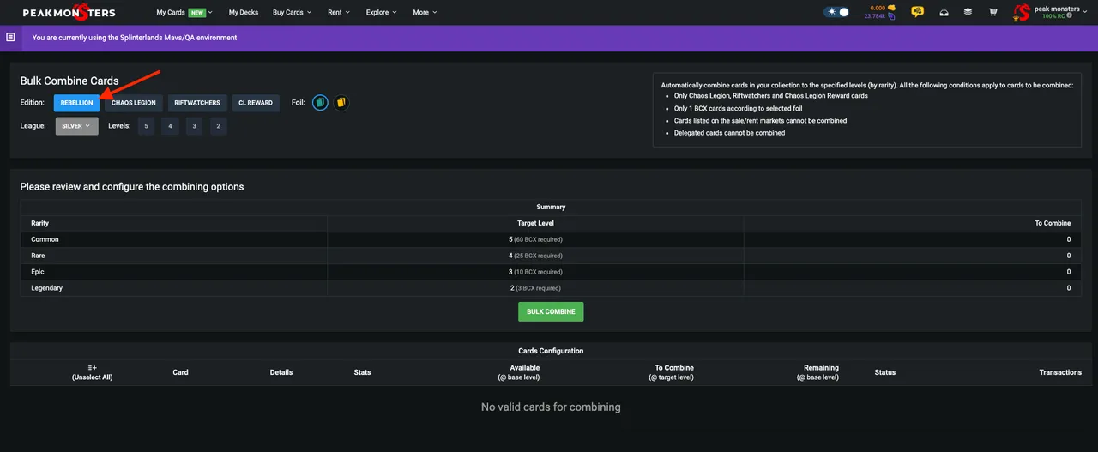Click the 23.784k SPS balance value
This screenshot has width=1098, height=452.
[x=875, y=16]
